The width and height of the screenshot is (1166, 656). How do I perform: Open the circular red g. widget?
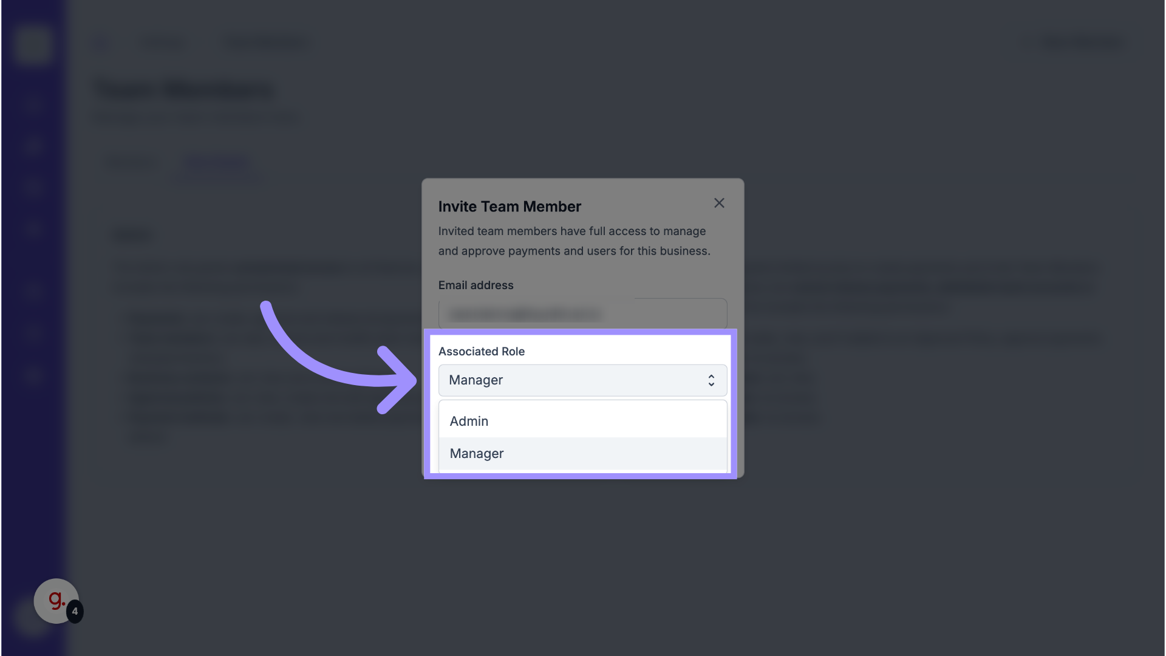[x=55, y=600]
